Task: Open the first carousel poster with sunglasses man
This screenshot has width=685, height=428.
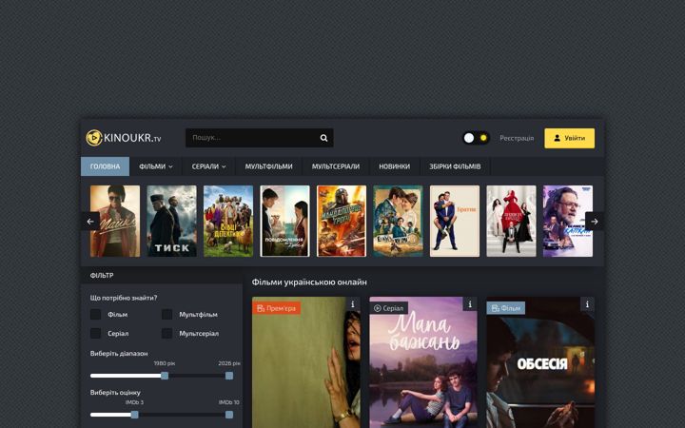Action: [x=115, y=221]
